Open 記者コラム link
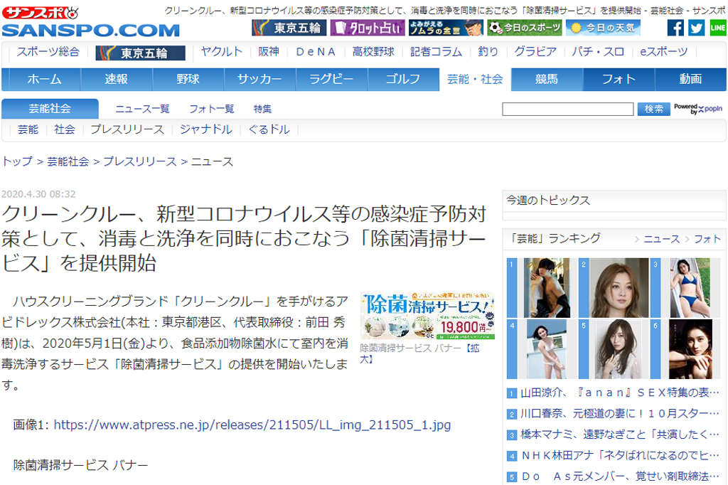This screenshot has height=485, width=728. pos(436,52)
